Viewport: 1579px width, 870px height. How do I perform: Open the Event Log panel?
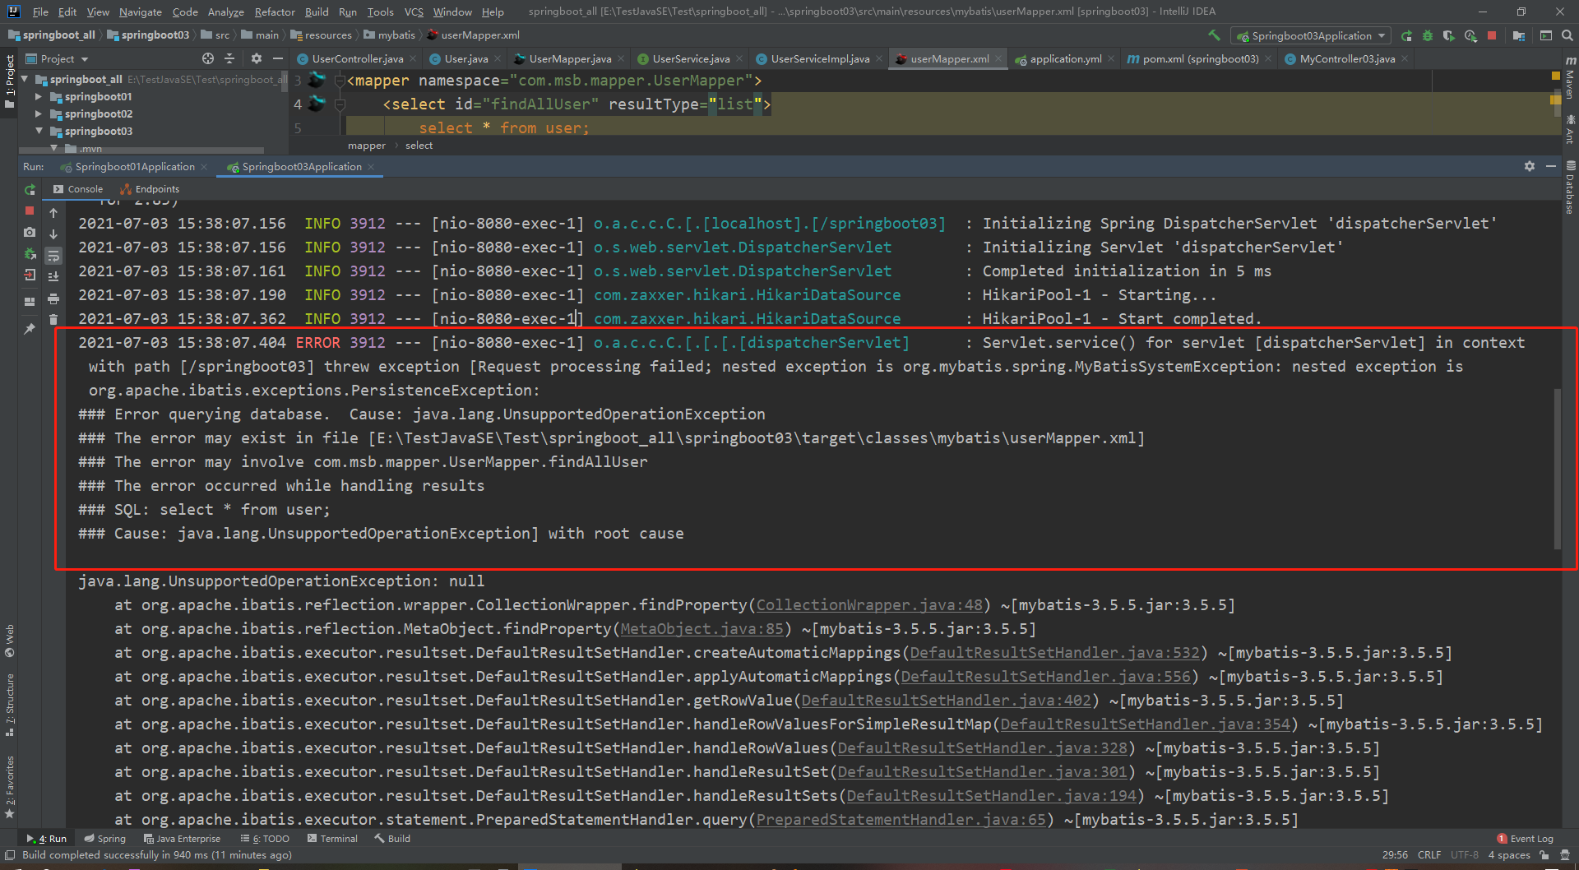(x=1530, y=838)
